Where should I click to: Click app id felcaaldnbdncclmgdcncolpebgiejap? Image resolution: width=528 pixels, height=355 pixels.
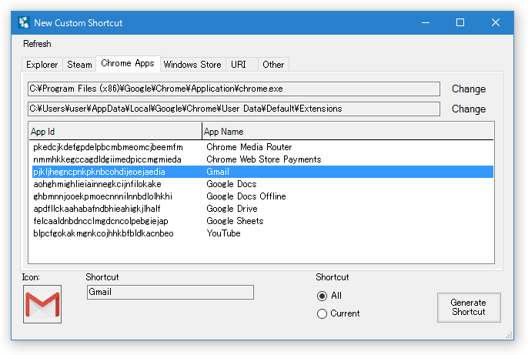(x=101, y=221)
